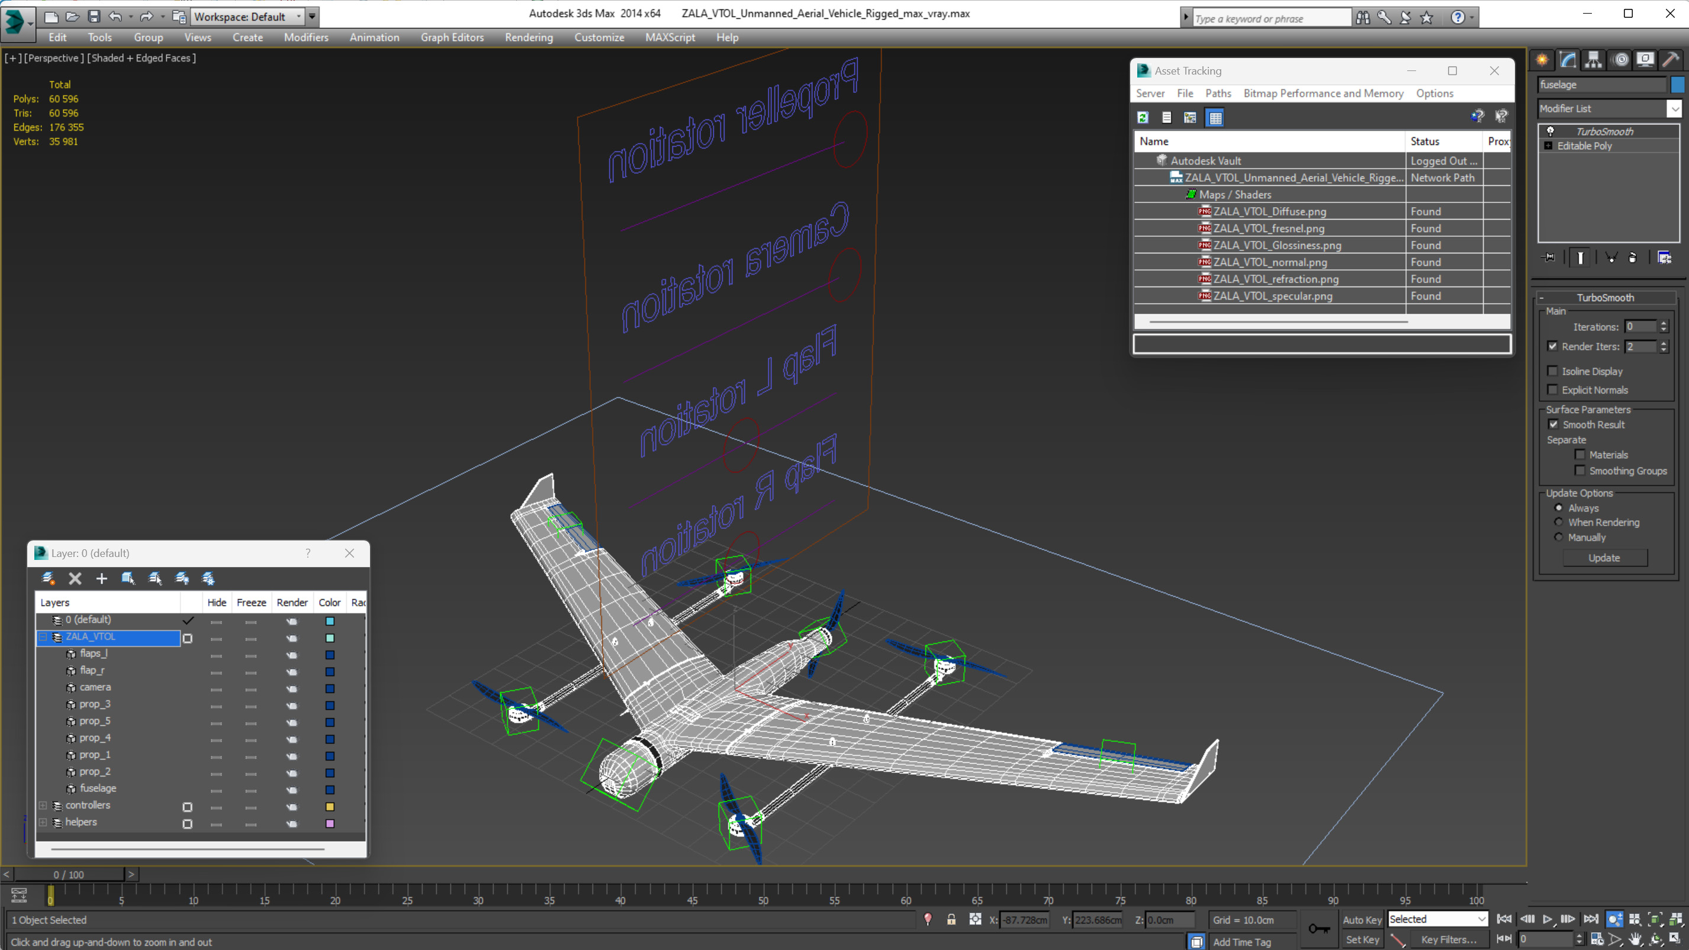Enable the Isoline Display checkbox
1689x950 pixels.
coord(1553,371)
